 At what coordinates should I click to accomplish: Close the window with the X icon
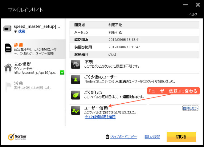[x=198, y=5]
